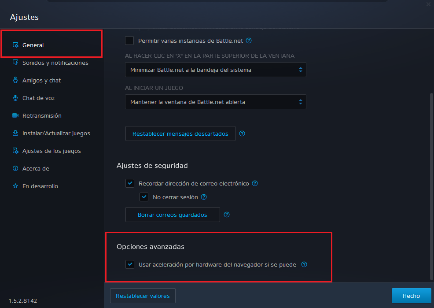The image size is (434, 308).
Task: Click help icon beside Borrar correos guardados
Action: pyautogui.click(x=227, y=215)
